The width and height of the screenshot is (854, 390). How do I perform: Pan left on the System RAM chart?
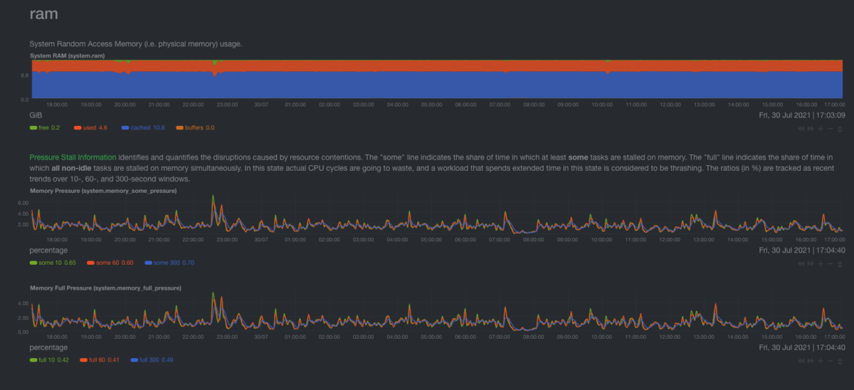click(x=802, y=128)
